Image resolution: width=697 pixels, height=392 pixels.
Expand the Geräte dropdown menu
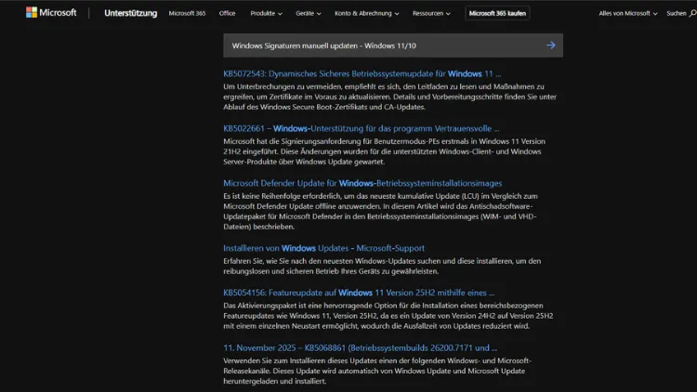point(309,13)
